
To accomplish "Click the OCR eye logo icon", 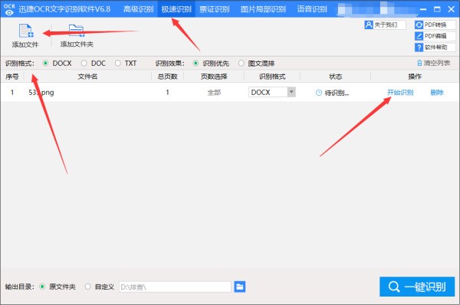I will click(9, 9).
